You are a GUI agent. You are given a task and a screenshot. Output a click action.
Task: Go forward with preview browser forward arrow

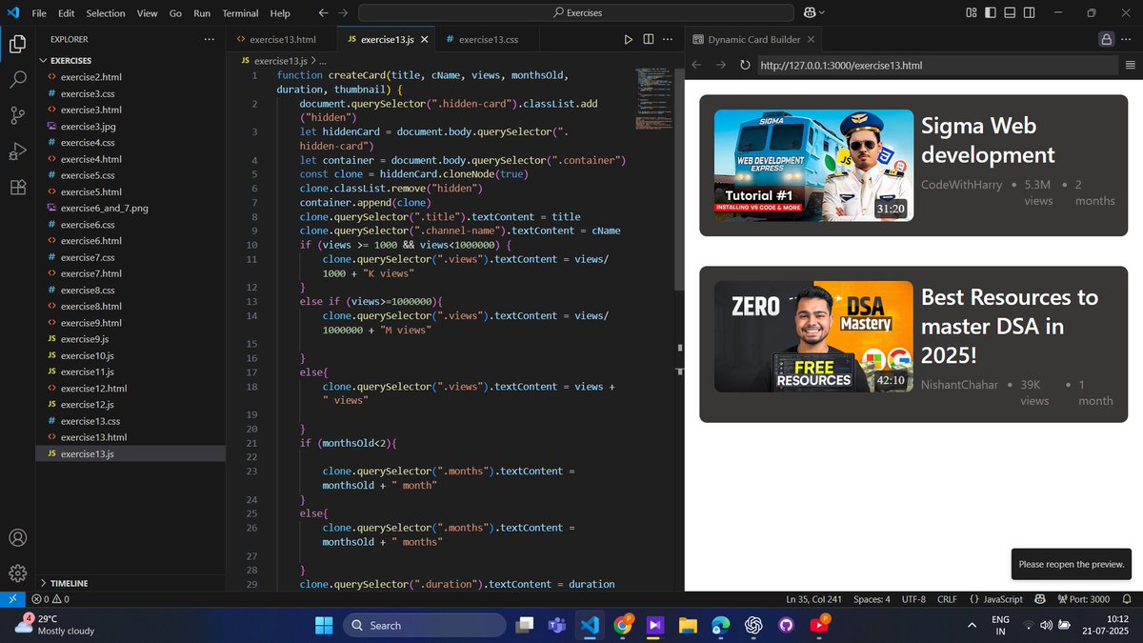[x=721, y=65]
